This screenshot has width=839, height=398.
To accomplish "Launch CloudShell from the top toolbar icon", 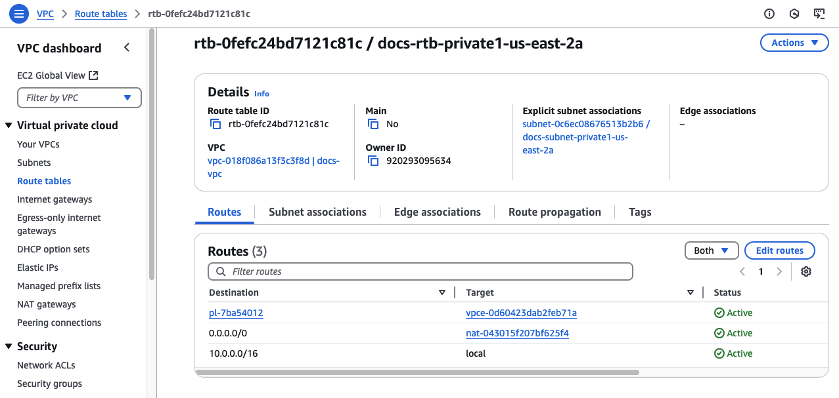I will pyautogui.click(x=819, y=13).
